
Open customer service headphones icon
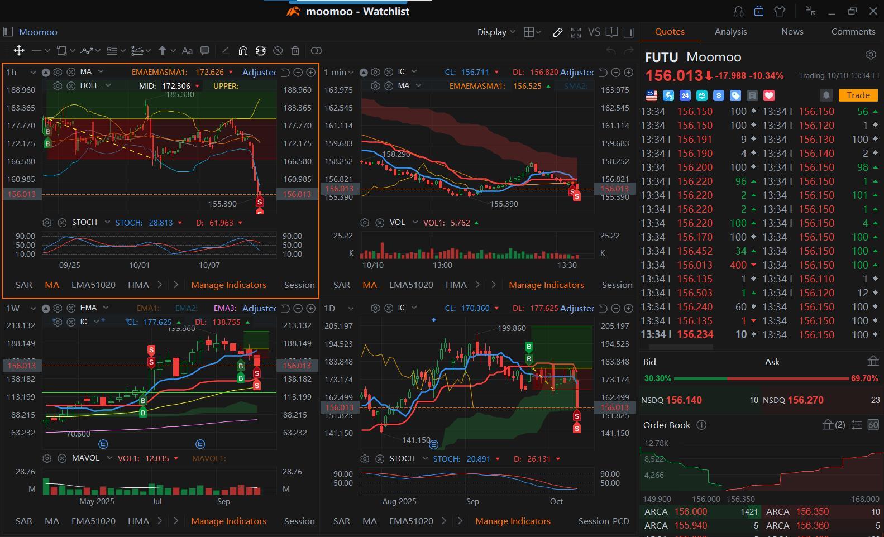pos(738,11)
